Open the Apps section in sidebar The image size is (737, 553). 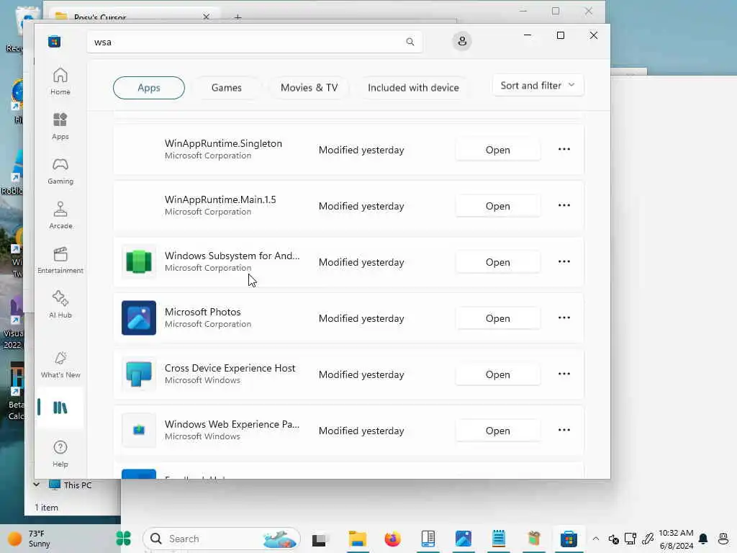coord(60,126)
